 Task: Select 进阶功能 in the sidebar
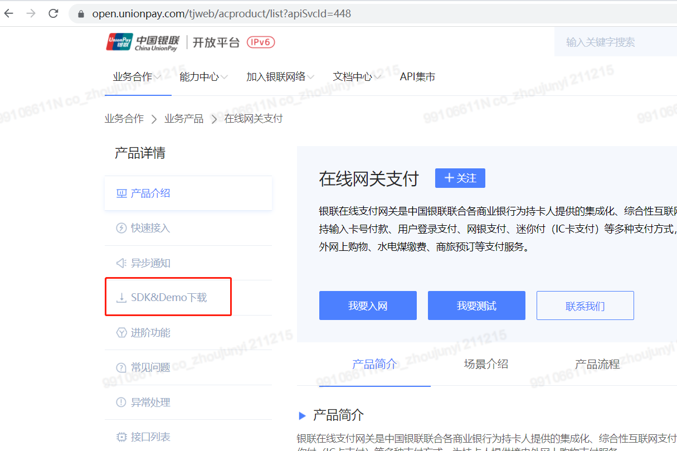click(x=188, y=333)
